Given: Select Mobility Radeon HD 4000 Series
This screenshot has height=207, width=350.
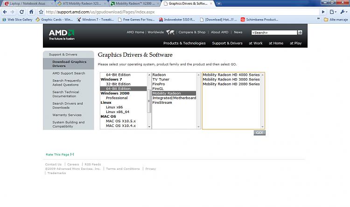Looking at the screenshot, I should point(231,75).
